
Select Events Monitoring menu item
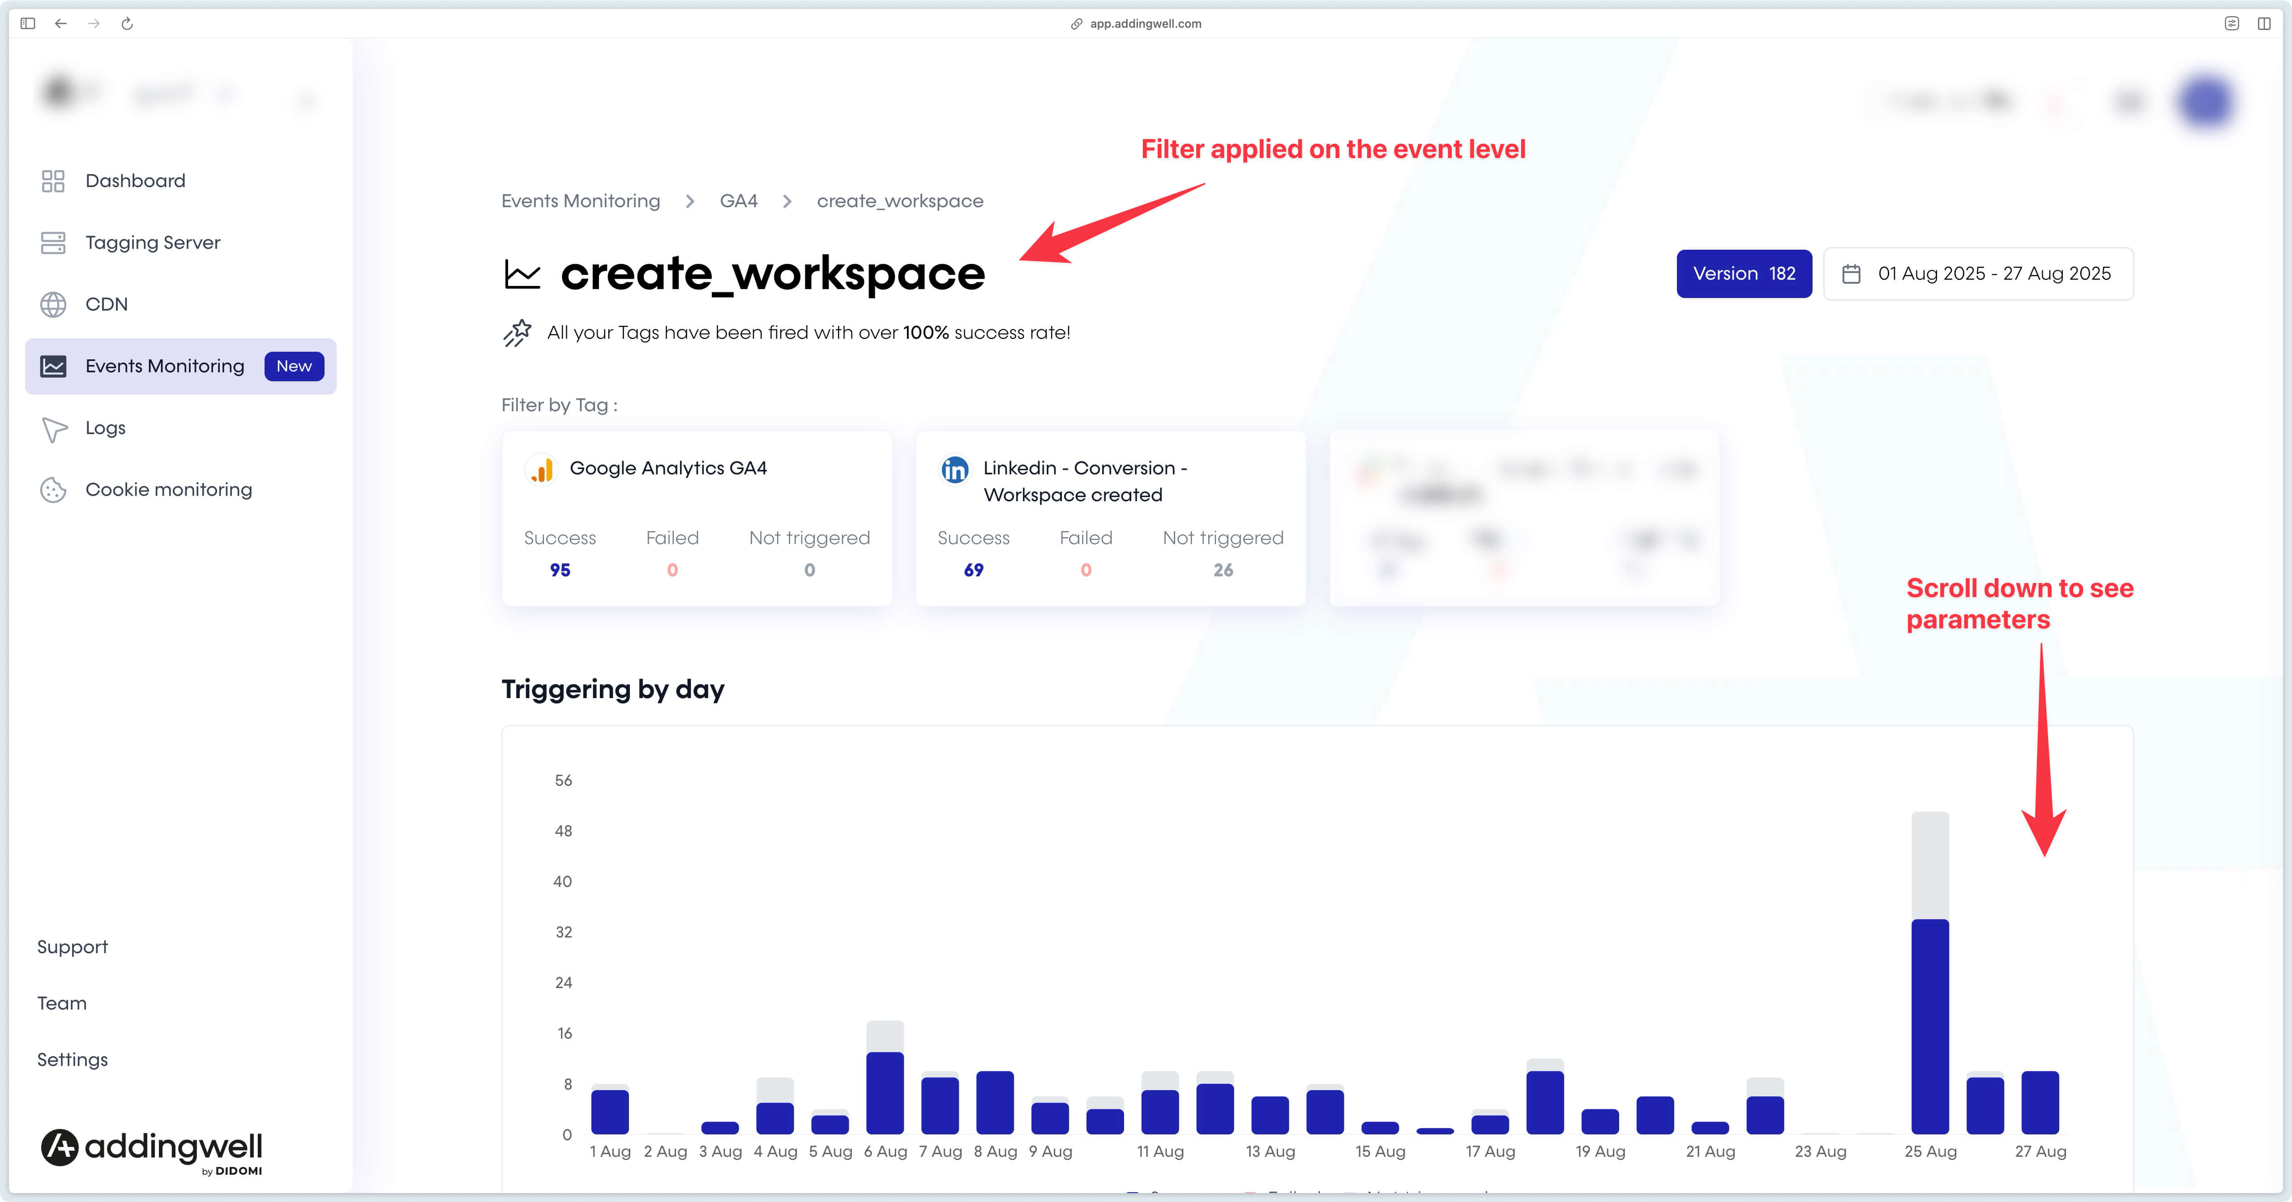[180, 366]
